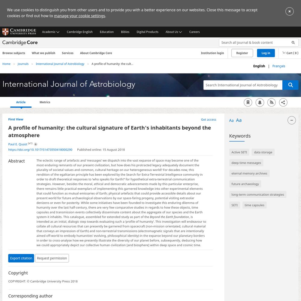
Task: Open the Education menu item
Action: [x=107, y=32]
